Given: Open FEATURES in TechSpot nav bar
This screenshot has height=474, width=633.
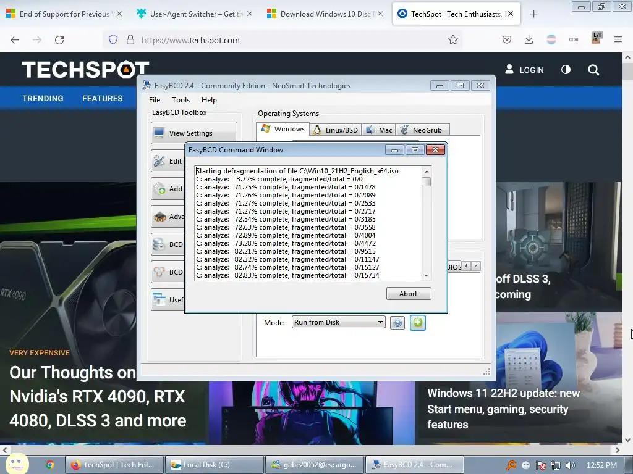Looking at the screenshot, I should (103, 98).
